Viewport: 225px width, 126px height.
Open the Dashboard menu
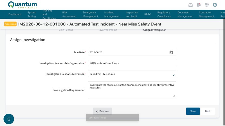(15, 14)
